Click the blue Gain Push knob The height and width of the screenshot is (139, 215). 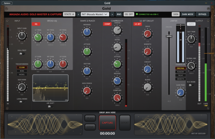point(181,93)
